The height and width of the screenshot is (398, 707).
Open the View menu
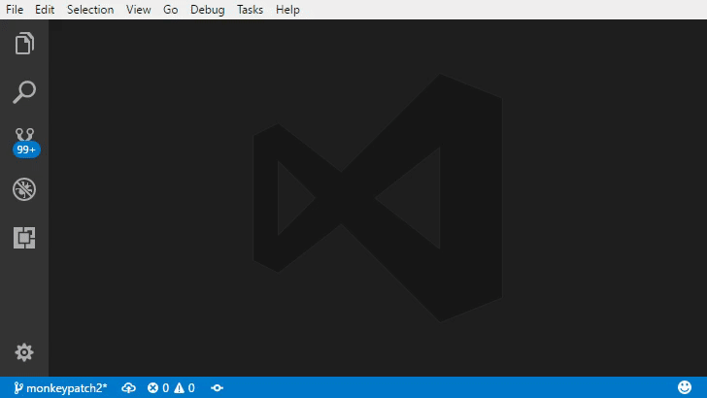[x=139, y=10]
